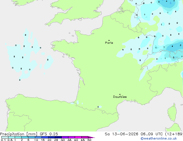Click the 'Sa 13-06-2026' date text
Viewport: 183px width, 141px height.
pyautogui.click(x=122, y=134)
